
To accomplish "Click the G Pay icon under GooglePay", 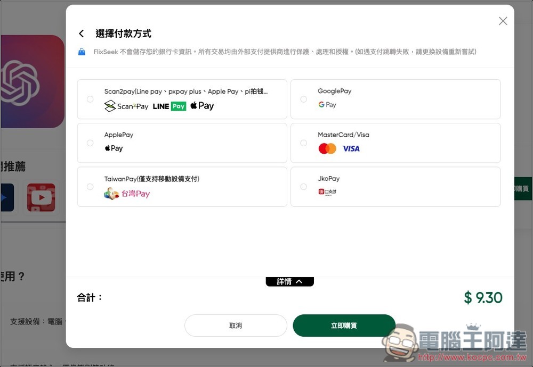I will (x=327, y=105).
